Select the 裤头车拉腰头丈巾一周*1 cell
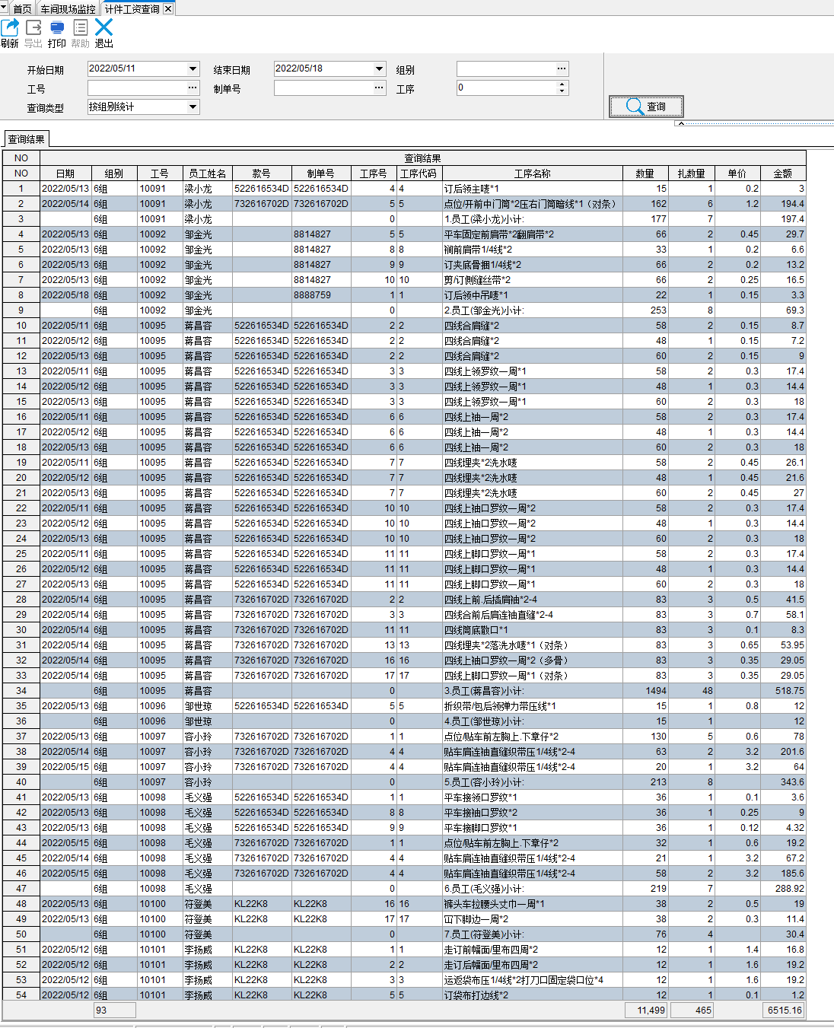This screenshot has height=1028, width=834. (533, 904)
